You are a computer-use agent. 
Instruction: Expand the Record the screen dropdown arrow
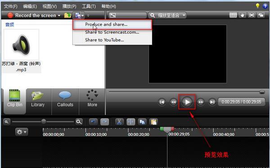click(59, 15)
